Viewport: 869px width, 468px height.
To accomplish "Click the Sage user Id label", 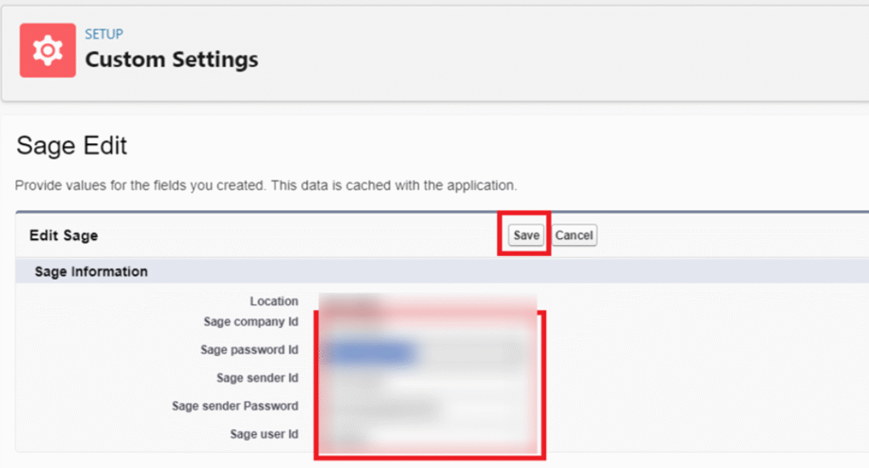I will coord(264,434).
